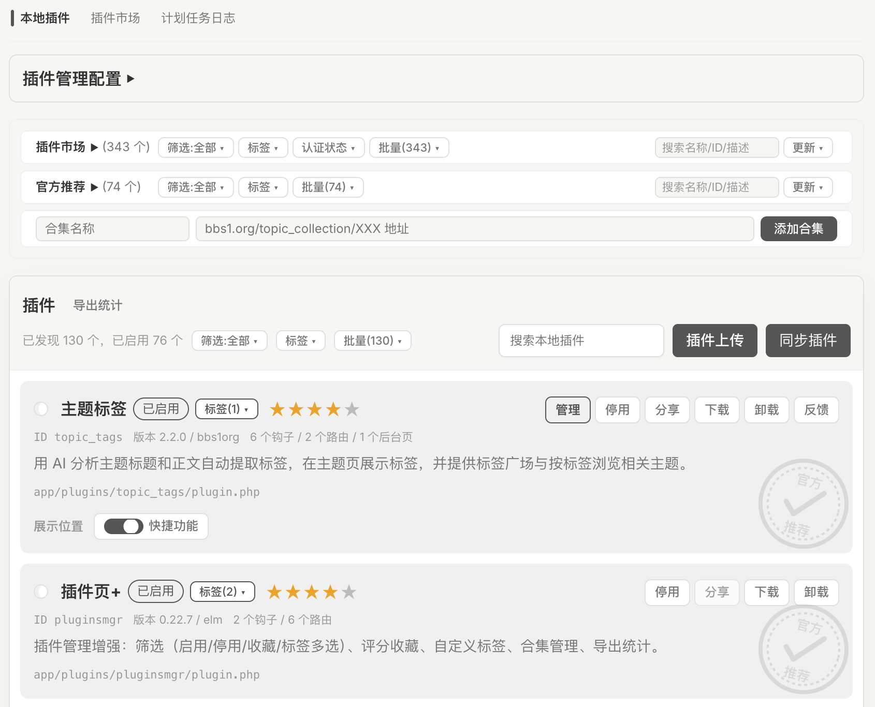Set 主题标签 rating to first star
This screenshot has height=707, width=875.
point(278,409)
